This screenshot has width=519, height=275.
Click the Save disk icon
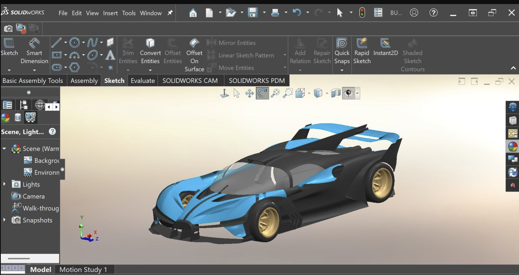coord(253,13)
